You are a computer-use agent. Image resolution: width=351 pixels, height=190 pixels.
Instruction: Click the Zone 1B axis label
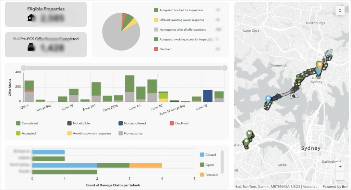click(x=68, y=107)
